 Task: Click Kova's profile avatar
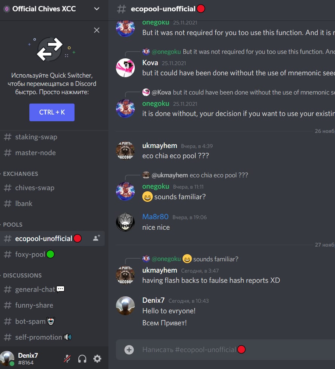pyautogui.click(x=125, y=68)
